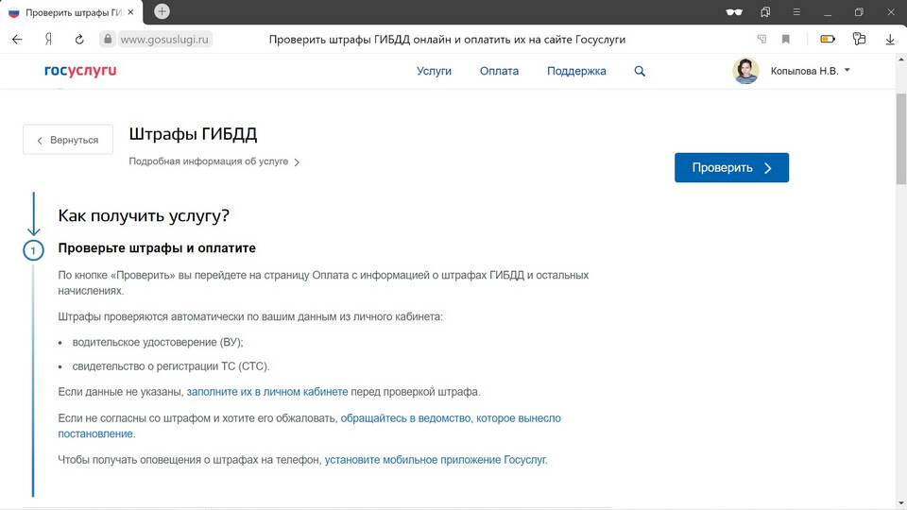Open the browser downloads icon

pyautogui.click(x=890, y=40)
